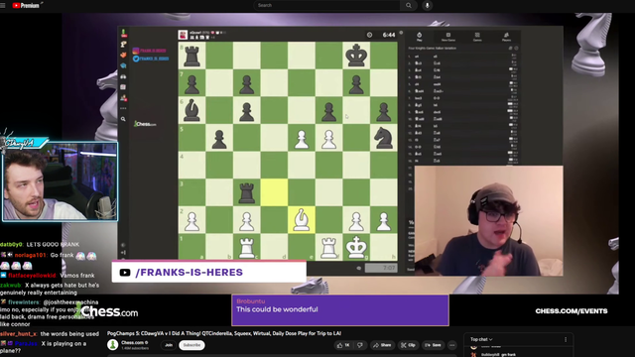Open more actions three-dot menu below video

(x=452, y=345)
